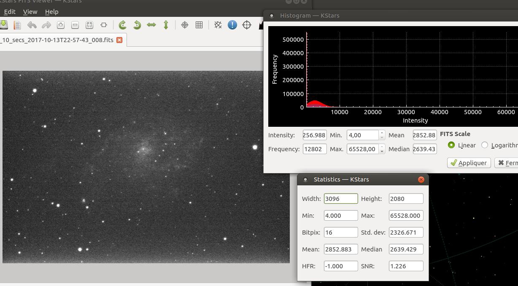The height and width of the screenshot is (286, 518).
Task: Click the histogram Mean field
Action: point(424,135)
